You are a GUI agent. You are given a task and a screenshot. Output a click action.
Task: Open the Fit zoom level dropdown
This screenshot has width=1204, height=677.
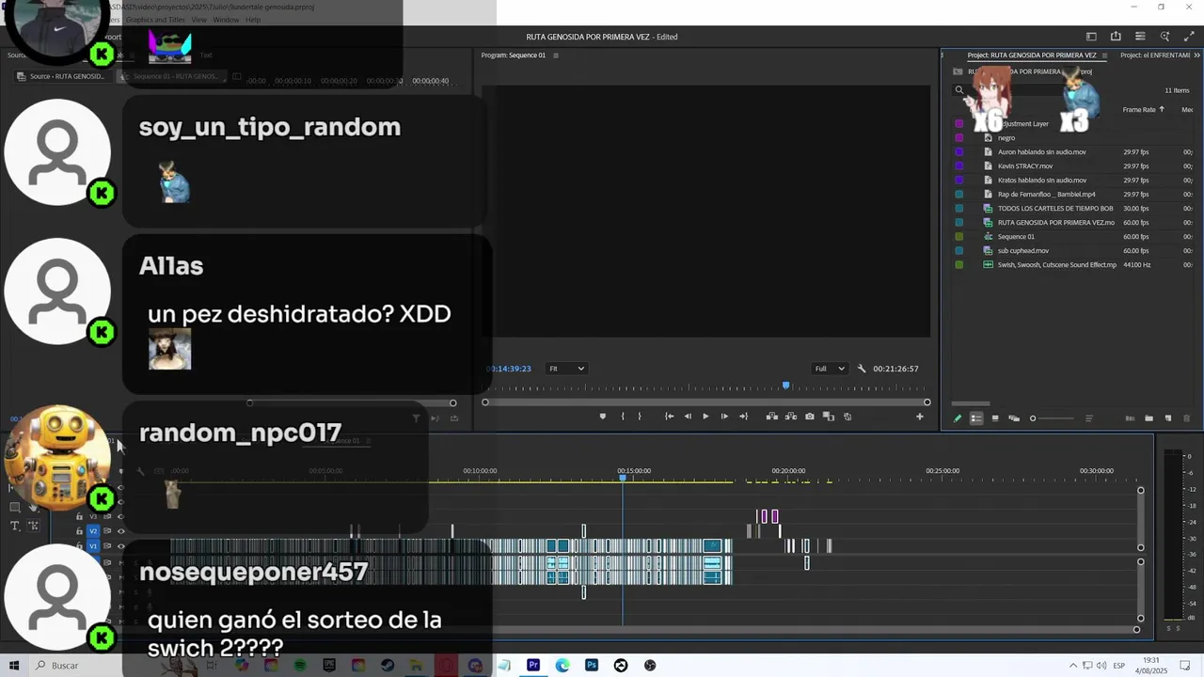pos(567,369)
